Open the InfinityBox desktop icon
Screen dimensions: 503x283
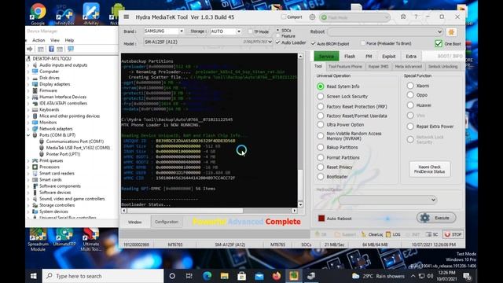[64, 14]
